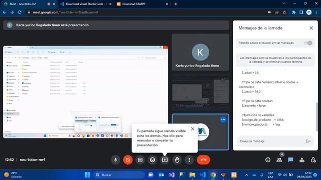Image resolution: width=321 pixels, height=180 pixels.
Task: Close the Meet browser tab
Action: point(54,4)
